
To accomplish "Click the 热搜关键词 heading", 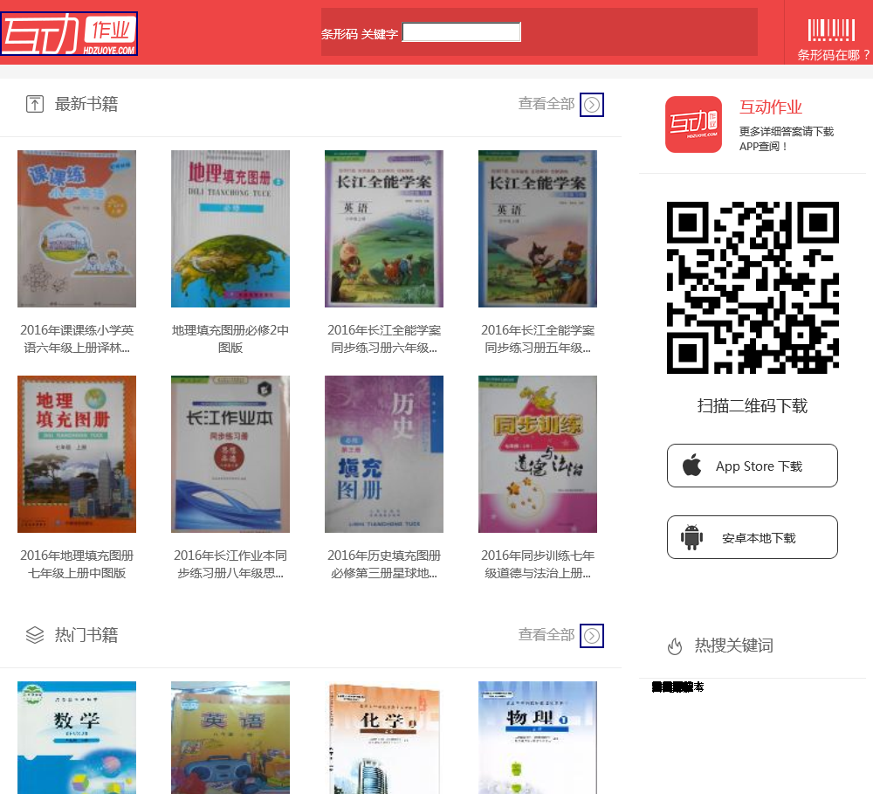I will 734,646.
